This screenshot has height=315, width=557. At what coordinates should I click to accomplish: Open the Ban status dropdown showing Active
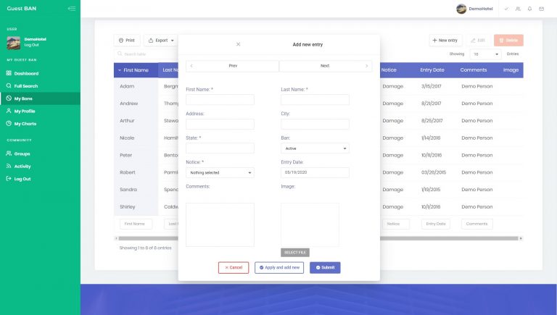[x=315, y=148]
